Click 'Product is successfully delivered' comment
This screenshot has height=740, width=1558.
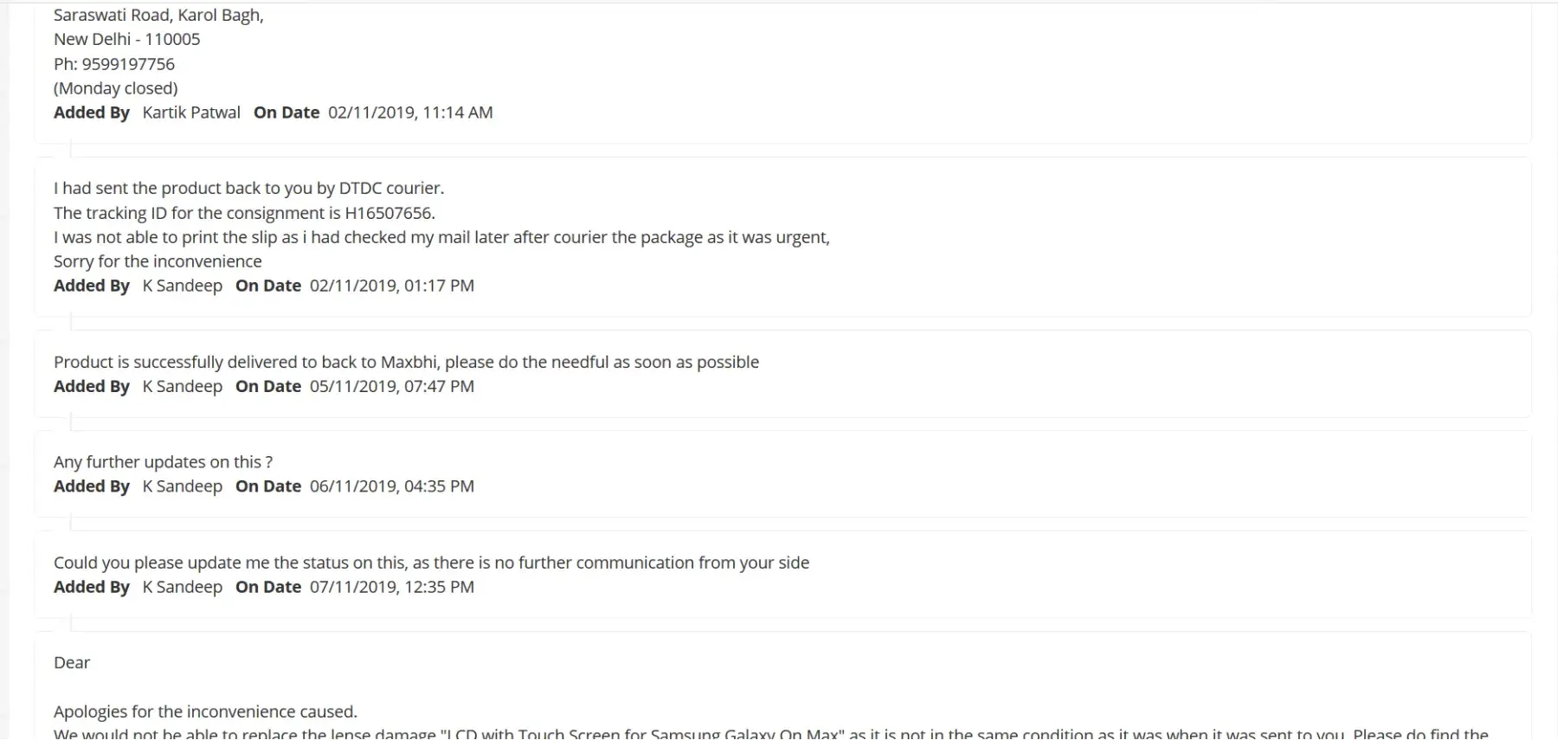[406, 362]
